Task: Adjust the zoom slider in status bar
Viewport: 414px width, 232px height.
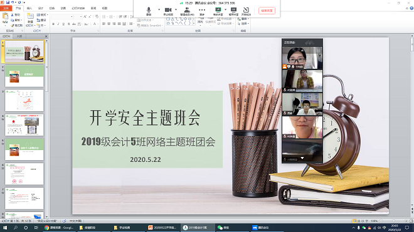Action: coord(393,221)
